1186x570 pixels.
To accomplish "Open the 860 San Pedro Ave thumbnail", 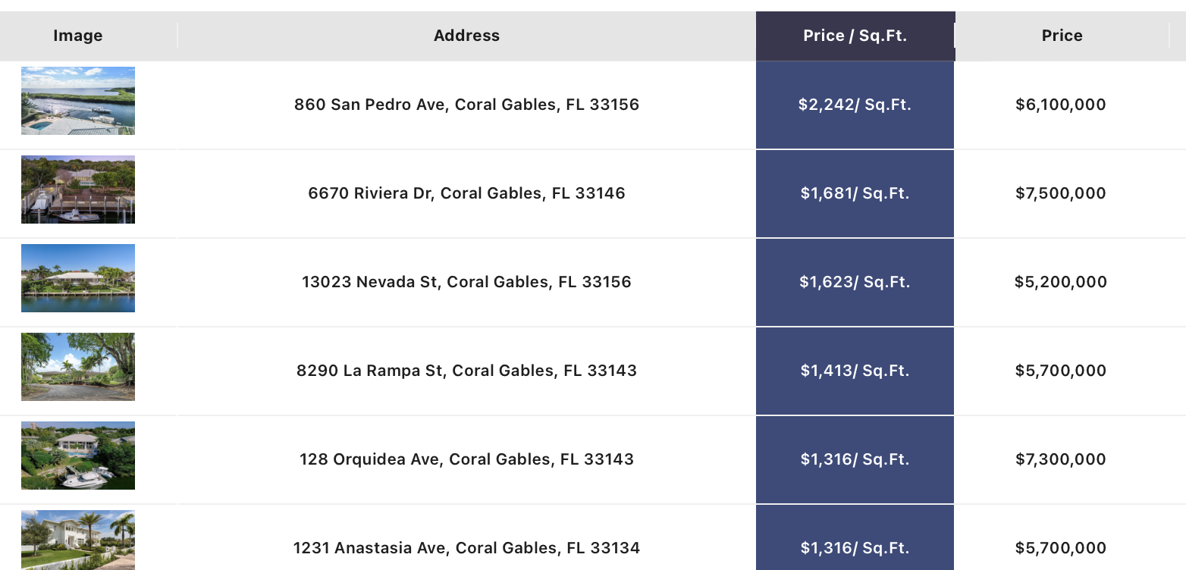I will coord(78,101).
